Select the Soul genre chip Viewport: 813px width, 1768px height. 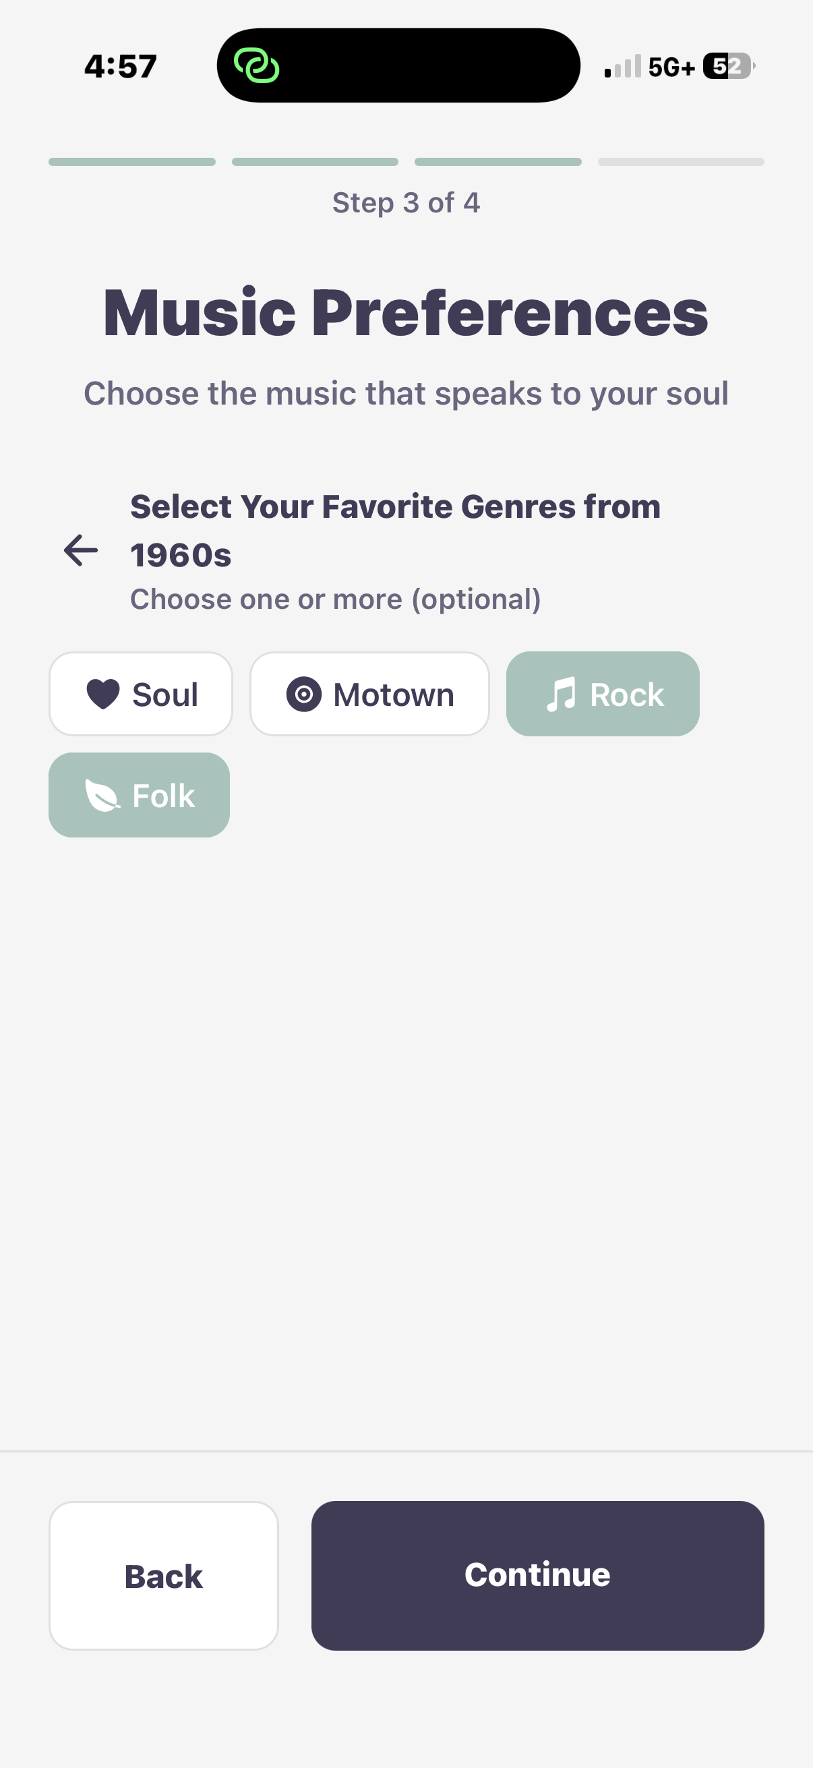coord(141,694)
